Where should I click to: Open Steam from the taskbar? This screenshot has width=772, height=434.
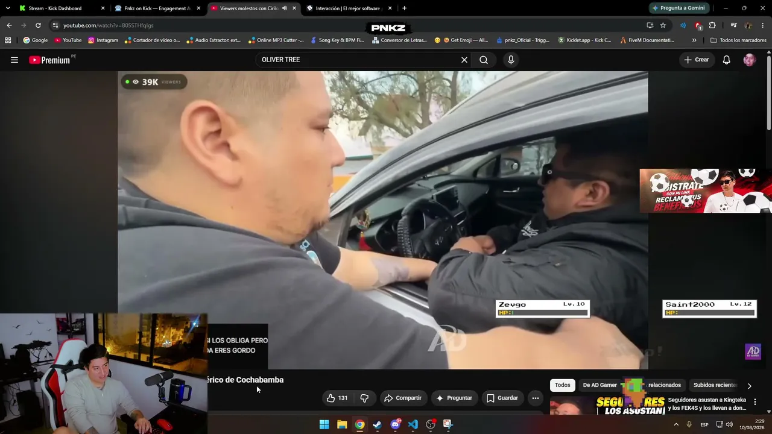(x=378, y=424)
